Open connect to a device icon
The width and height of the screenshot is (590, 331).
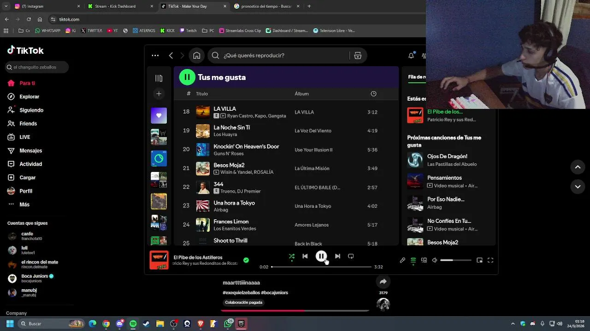(424, 260)
